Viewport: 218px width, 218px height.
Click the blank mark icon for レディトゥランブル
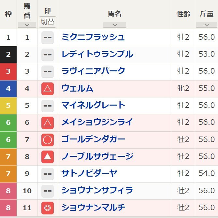[48, 54]
